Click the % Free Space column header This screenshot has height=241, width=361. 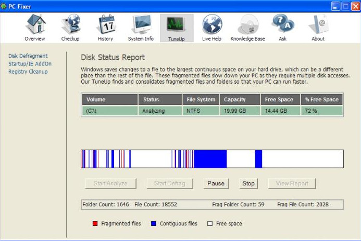(x=321, y=99)
